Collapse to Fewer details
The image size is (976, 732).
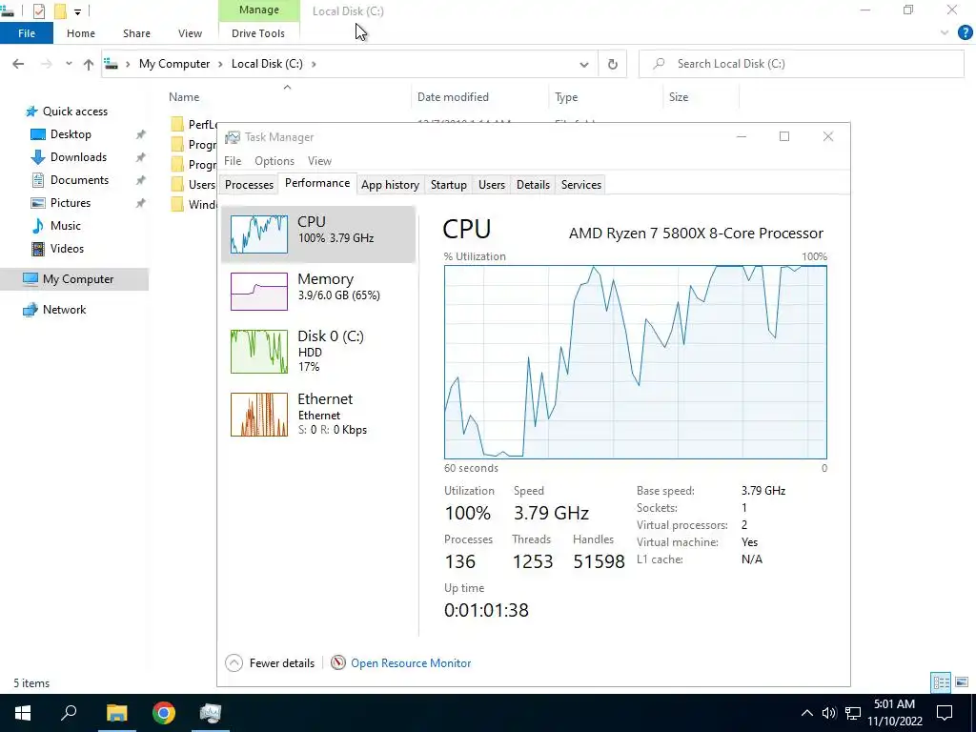coord(270,663)
